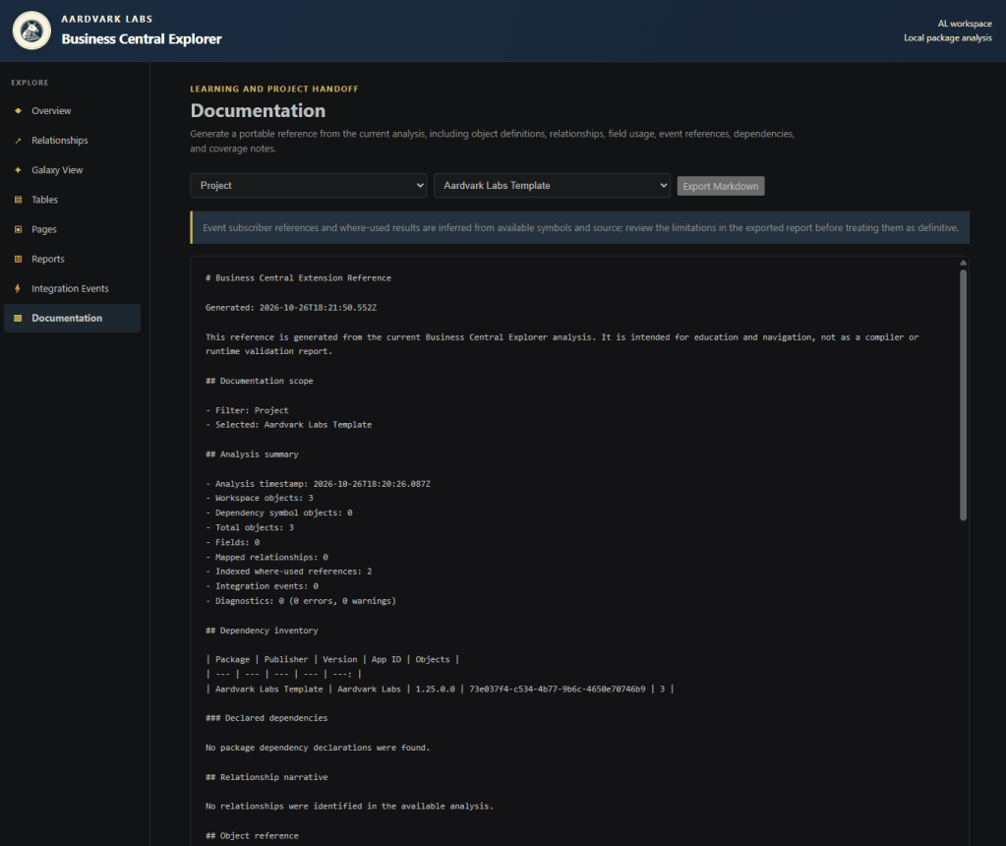Select the Documentation nav item
This screenshot has width=1006, height=846.
[x=72, y=318]
